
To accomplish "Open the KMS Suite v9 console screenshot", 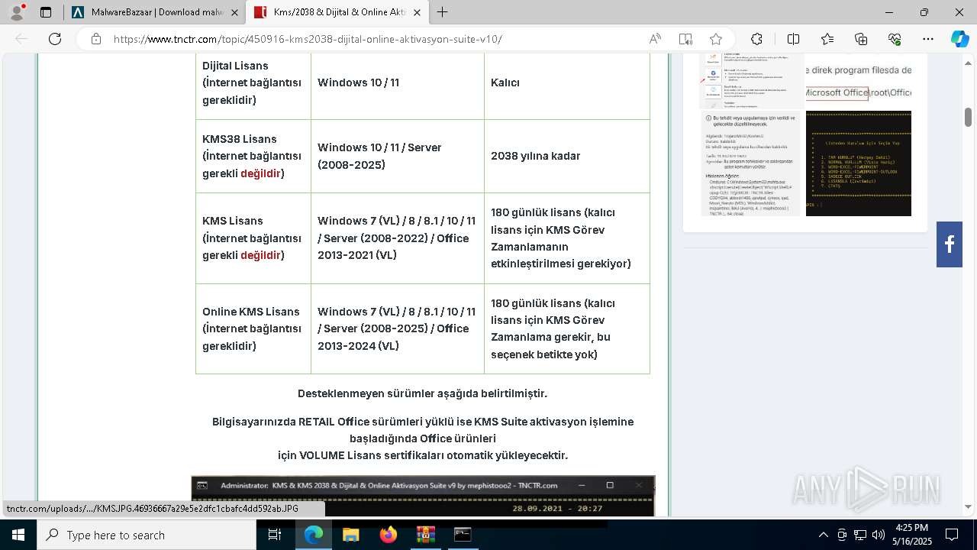I will (x=423, y=496).
